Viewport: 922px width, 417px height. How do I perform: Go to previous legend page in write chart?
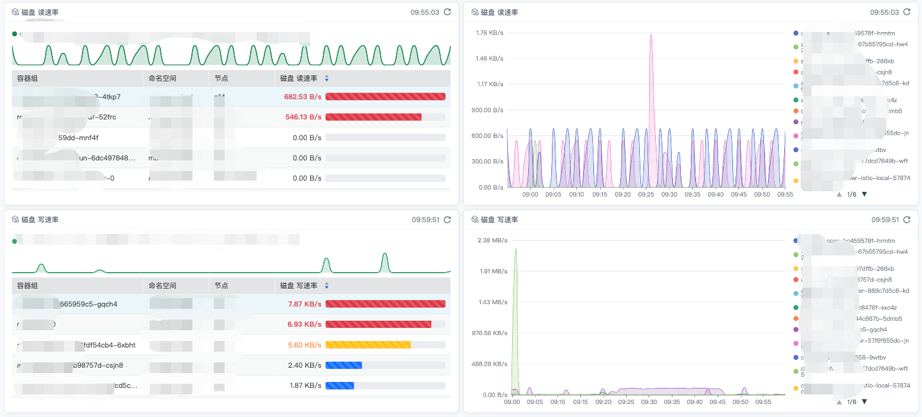tap(839, 402)
